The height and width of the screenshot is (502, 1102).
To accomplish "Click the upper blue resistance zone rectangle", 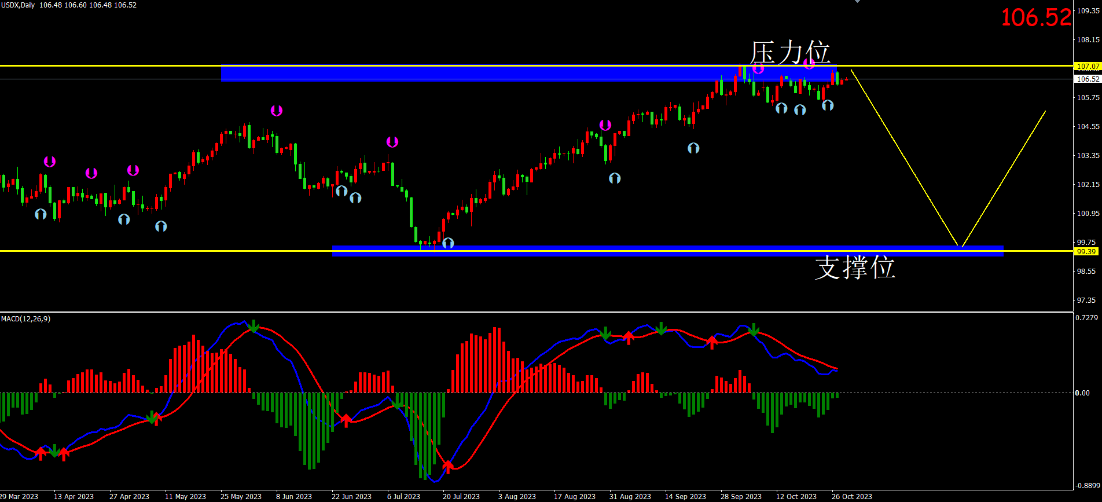I will (463, 74).
